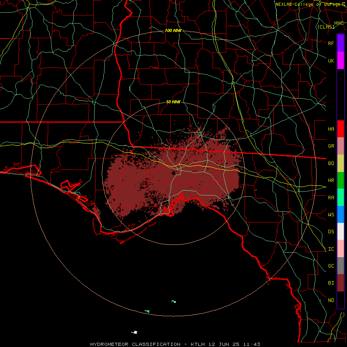
Task: Click the RA legend label
Action: pos(331,198)
